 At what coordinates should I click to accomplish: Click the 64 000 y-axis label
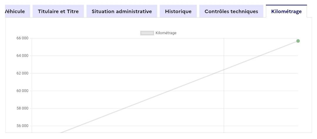click(22, 56)
